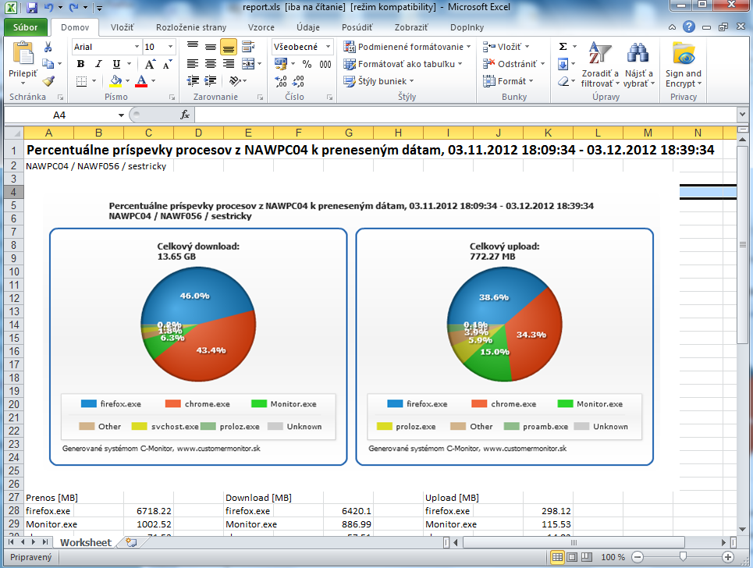Open the font size dropdown
Screen dimensions: 753x568
(x=170, y=47)
